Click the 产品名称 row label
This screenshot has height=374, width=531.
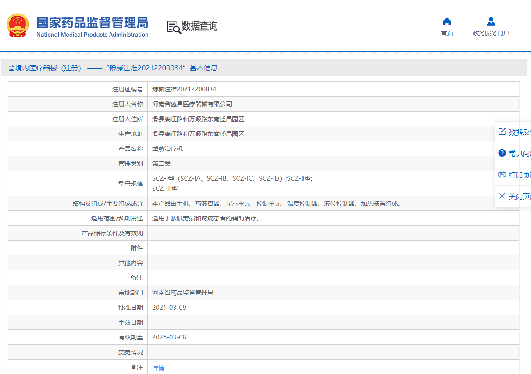(x=131, y=149)
